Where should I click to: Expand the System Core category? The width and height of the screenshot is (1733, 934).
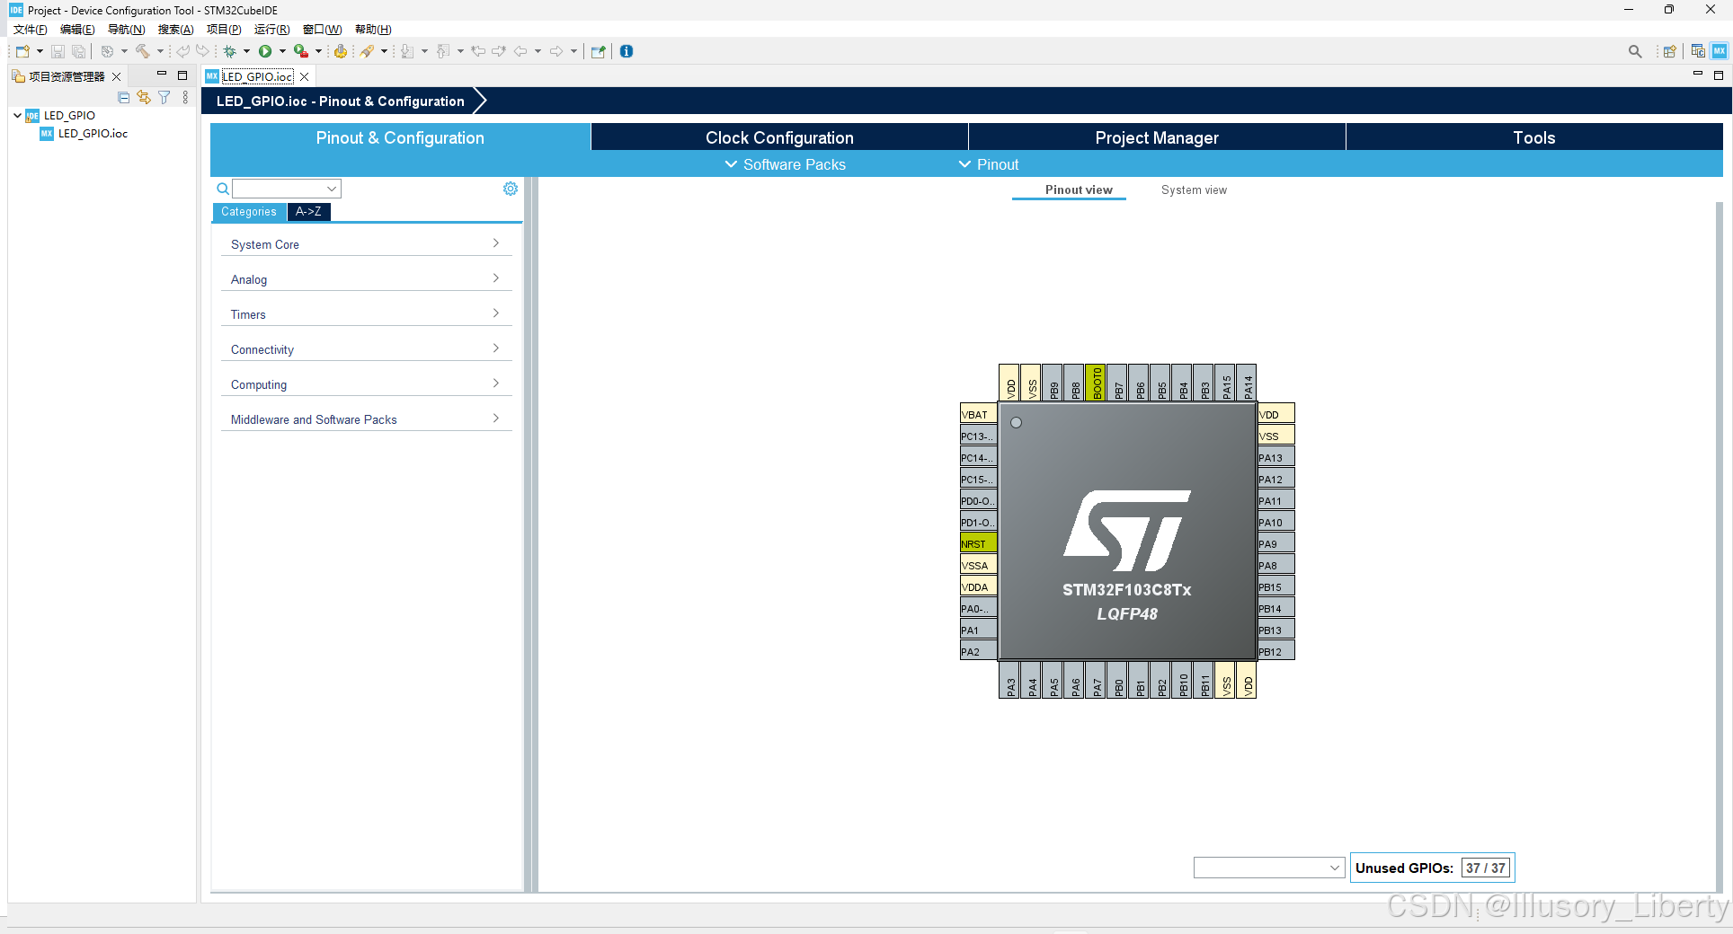point(366,243)
